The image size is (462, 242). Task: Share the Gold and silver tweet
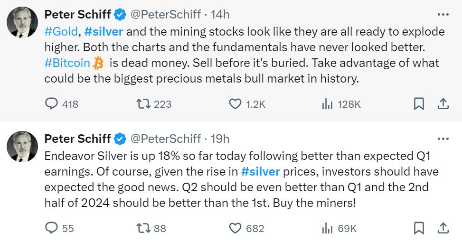pos(443,104)
